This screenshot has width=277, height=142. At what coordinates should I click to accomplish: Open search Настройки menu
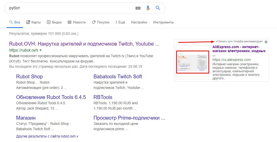(x=139, y=22)
